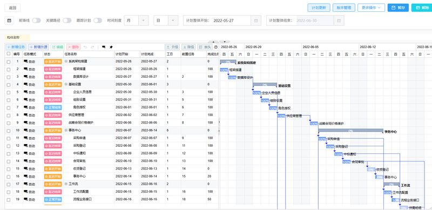The image size is (432, 210).
Task: Click the 正常结束 status badge in row 7
Action: [53, 107]
